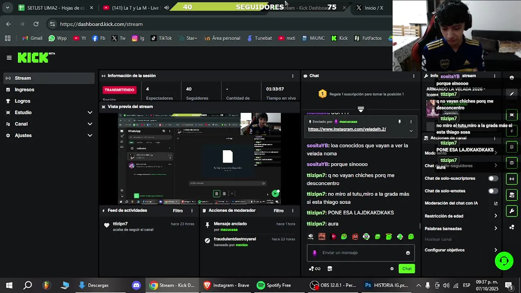The width and height of the screenshot is (521, 293).
Task: Open moderator actions three-dot menu
Action: tap(292, 211)
